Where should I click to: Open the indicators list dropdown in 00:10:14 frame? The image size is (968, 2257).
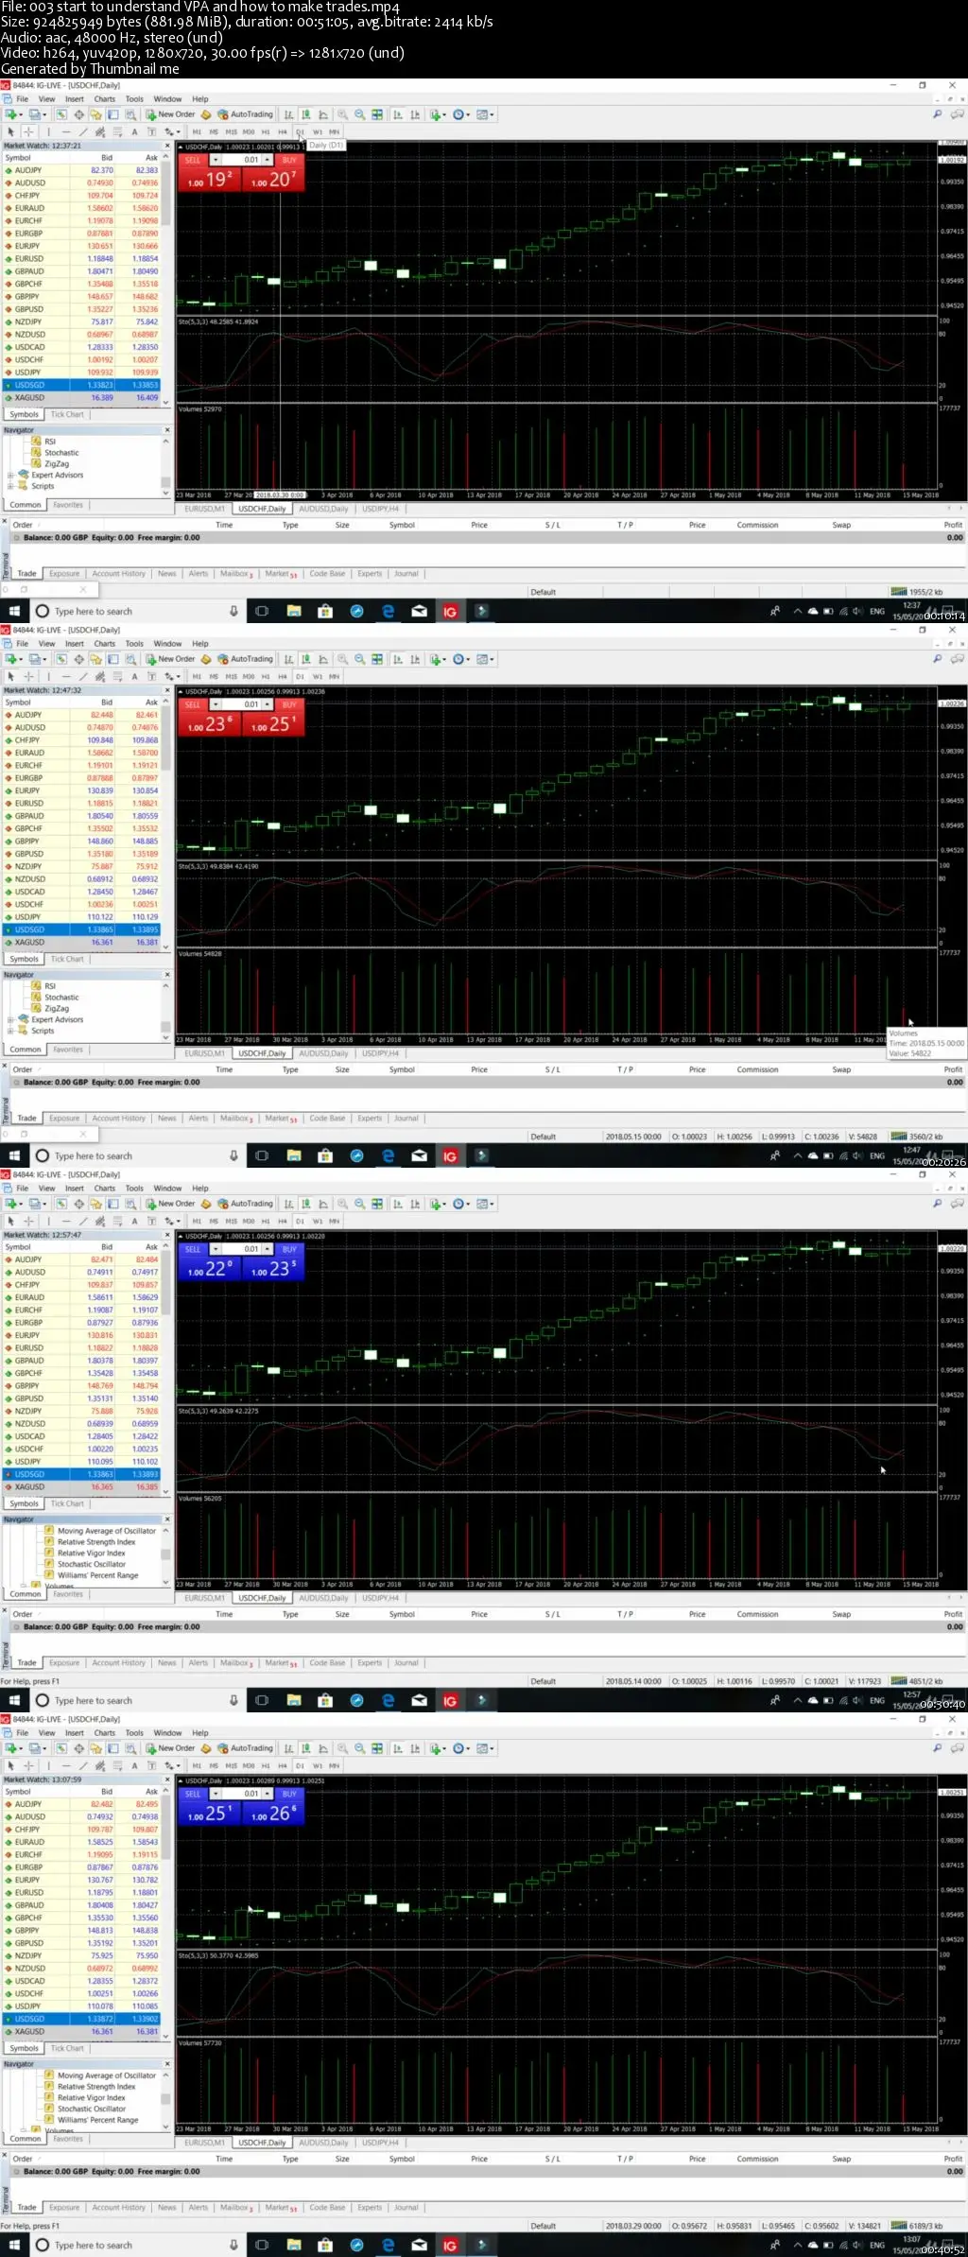point(437,114)
